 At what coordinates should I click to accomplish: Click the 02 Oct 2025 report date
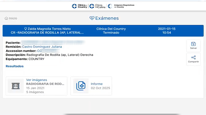pyautogui.click(x=100, y=88)
